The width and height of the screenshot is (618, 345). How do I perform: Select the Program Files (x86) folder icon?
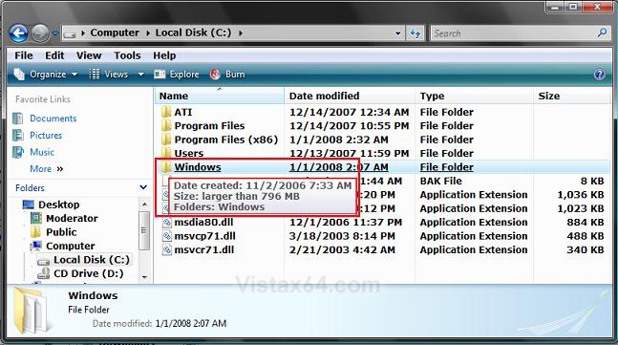166,140
